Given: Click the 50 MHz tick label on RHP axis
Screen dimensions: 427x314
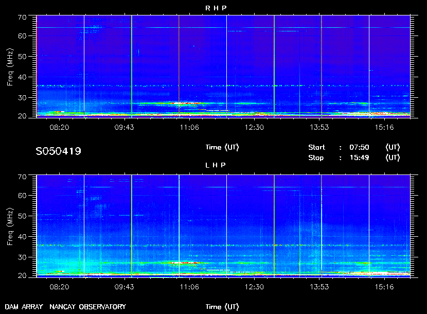Looking at the screenshot, I should tap(22, 57).
